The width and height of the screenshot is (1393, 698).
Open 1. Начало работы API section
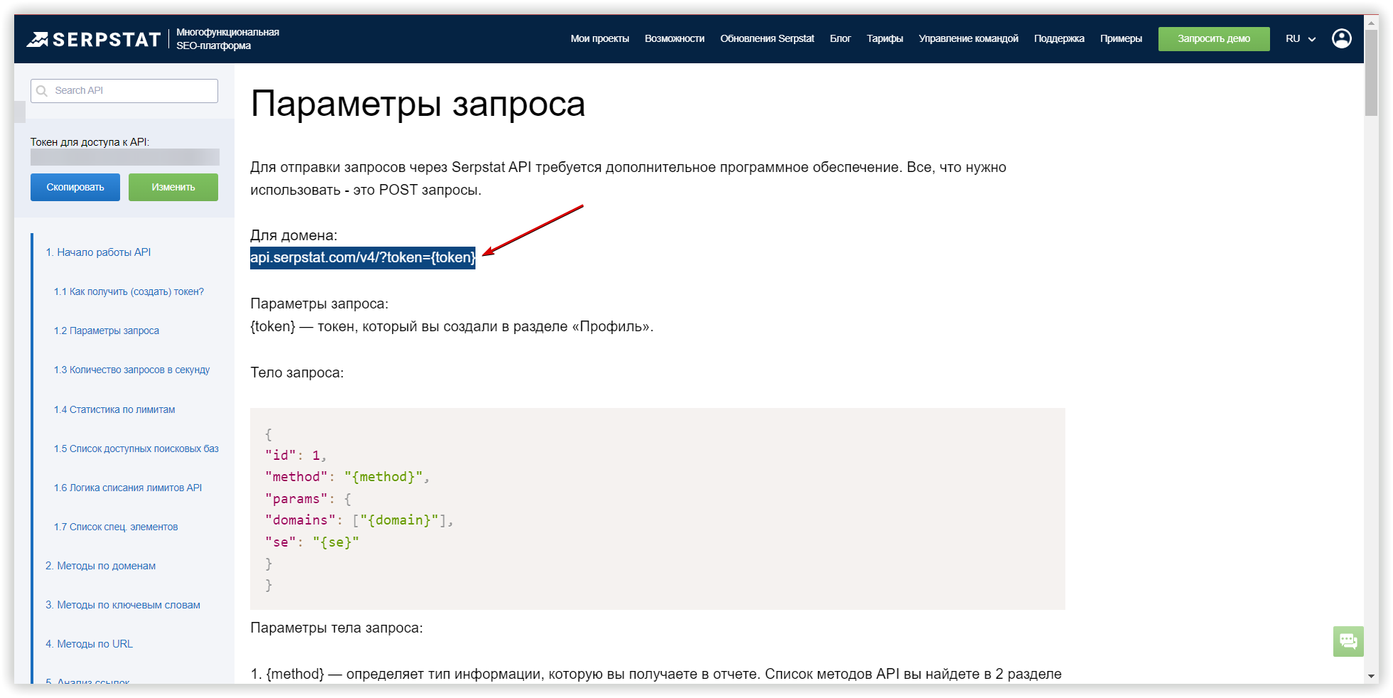pos(98,252)
